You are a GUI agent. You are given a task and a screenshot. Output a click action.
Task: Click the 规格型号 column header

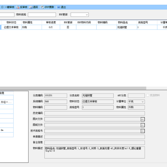point(147,22)
